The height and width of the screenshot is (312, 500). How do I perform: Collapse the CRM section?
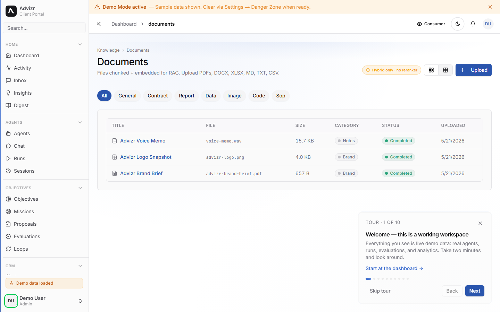80,266
